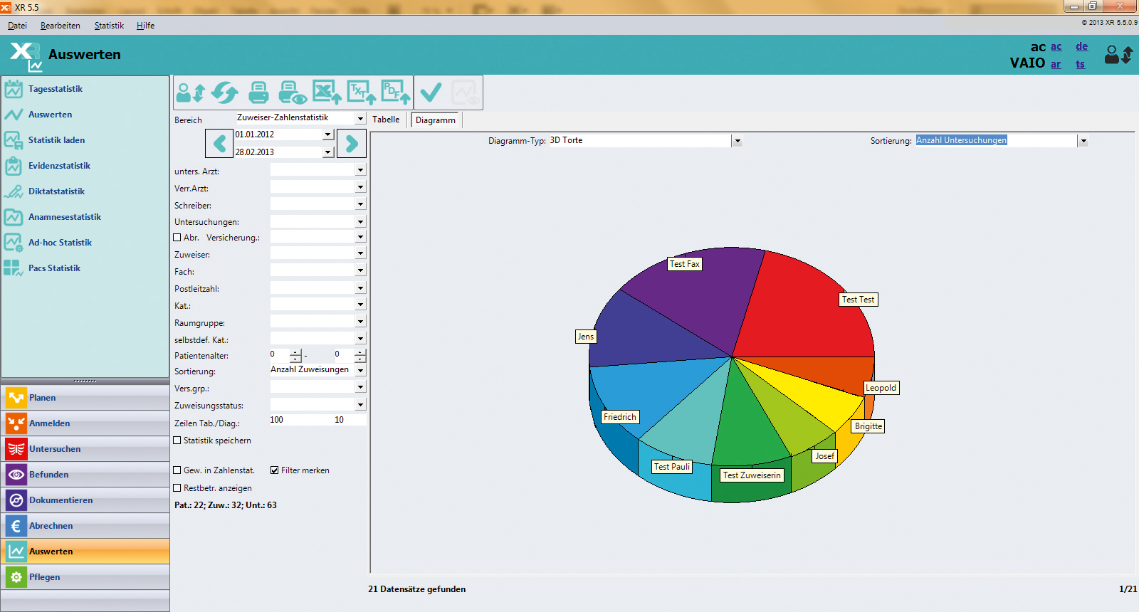Uncheck the Filter merken checkbox
Screen dimensions: 1139x612
274,470
